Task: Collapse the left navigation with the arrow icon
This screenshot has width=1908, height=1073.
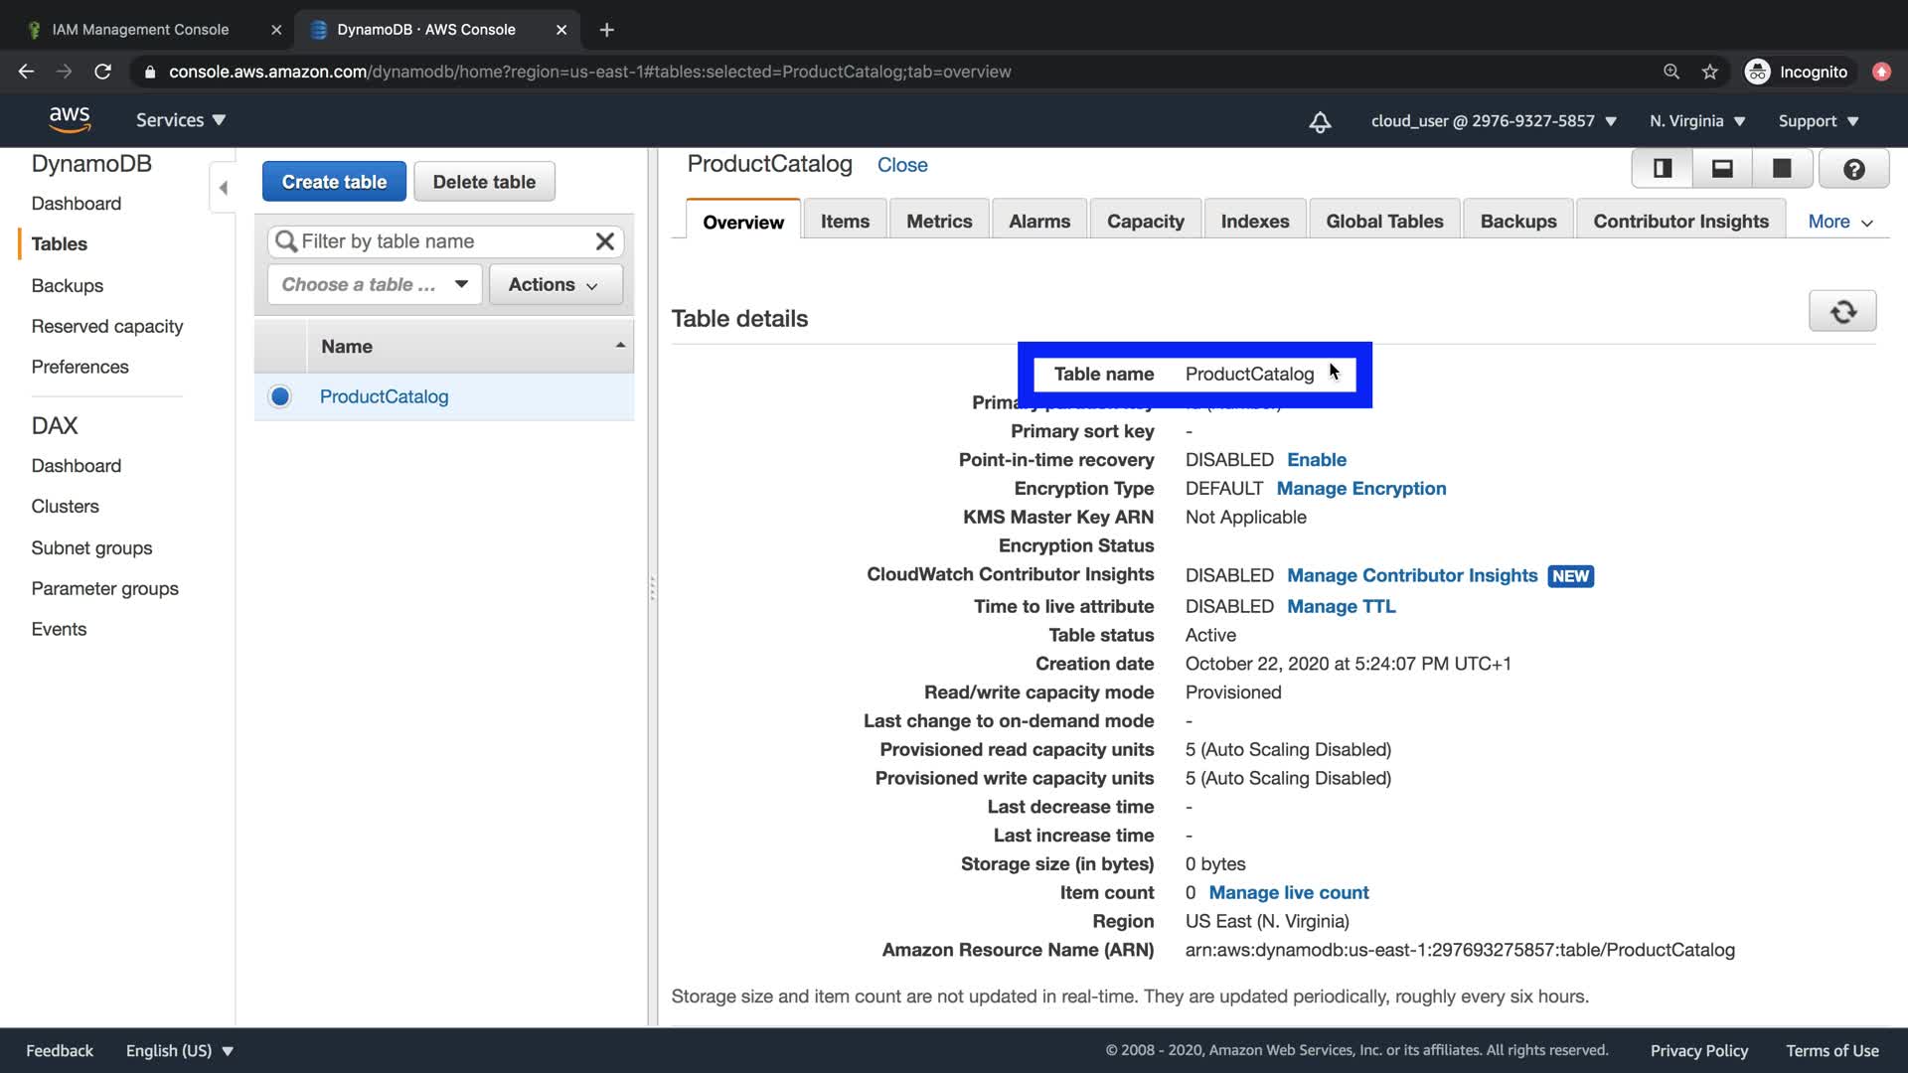Action: (223, 188)
